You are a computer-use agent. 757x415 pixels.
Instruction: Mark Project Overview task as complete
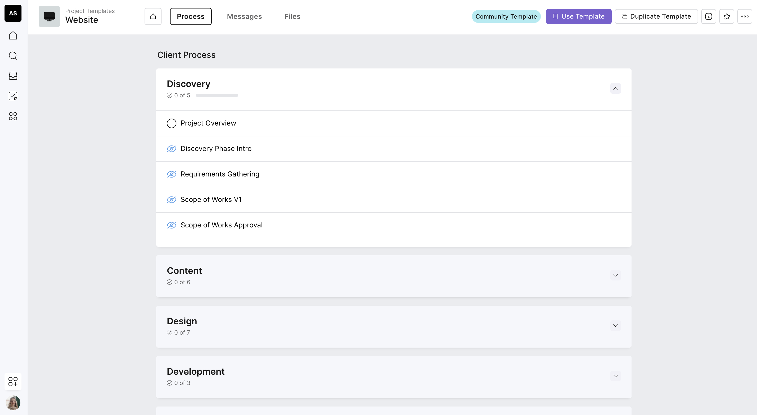coord(172,123)
